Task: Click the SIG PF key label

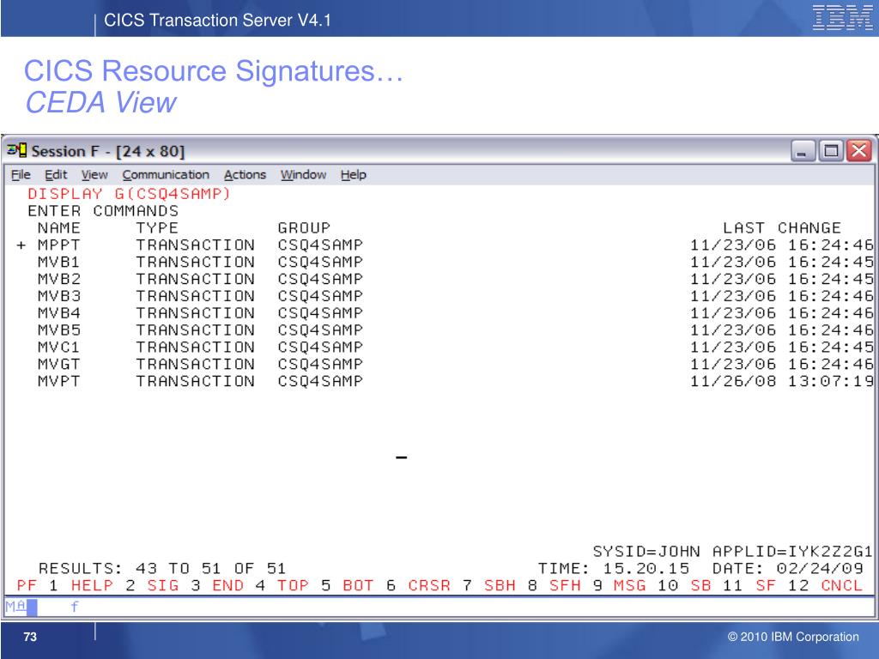Action: click(162, 585)
